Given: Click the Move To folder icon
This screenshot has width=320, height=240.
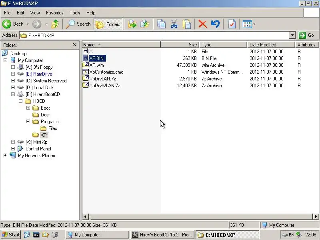Looking at the screenshot, I should point(132,24).
